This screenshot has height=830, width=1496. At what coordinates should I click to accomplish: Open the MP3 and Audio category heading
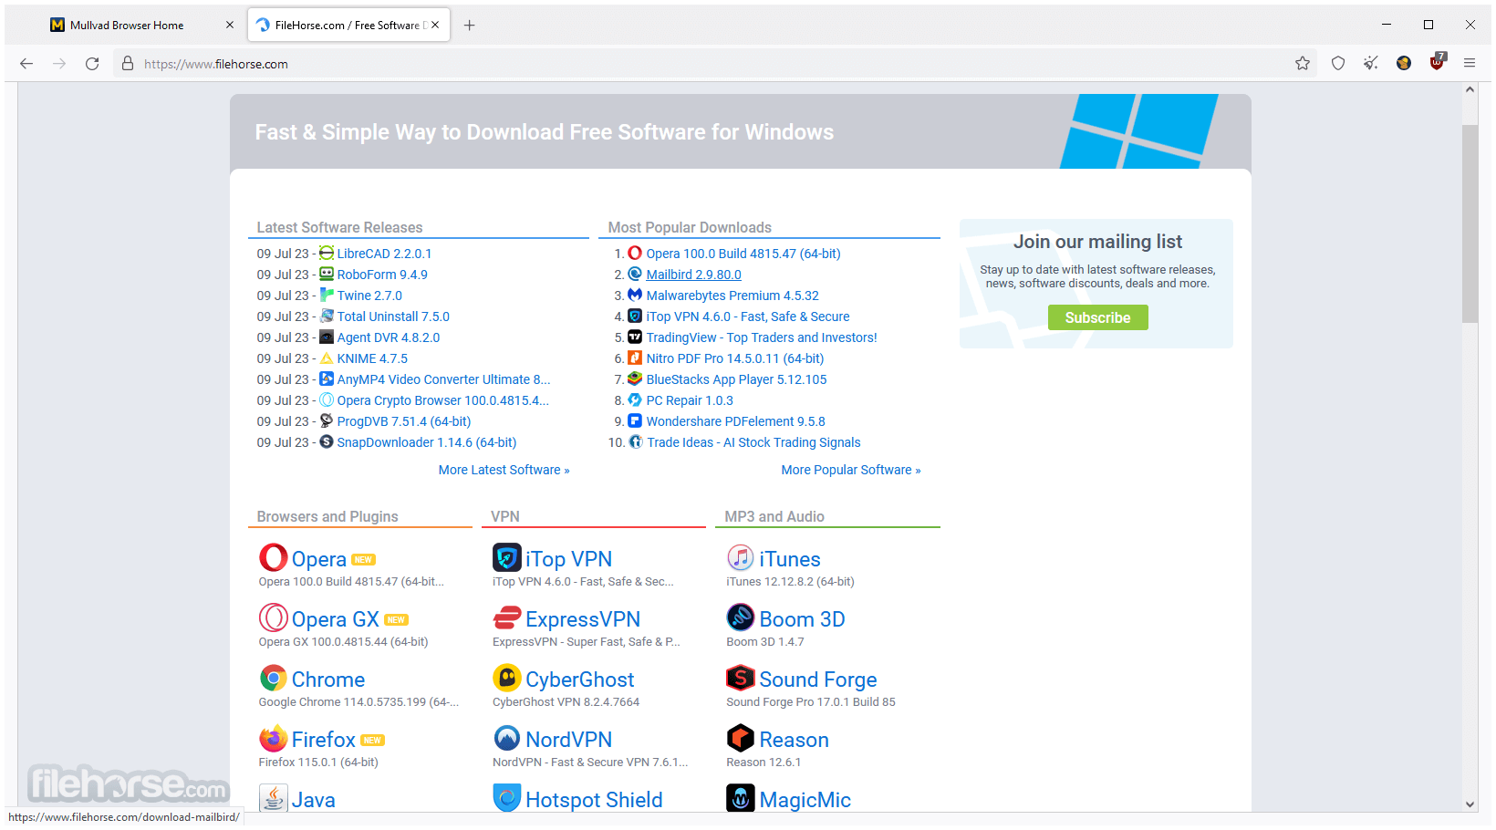[x=774, y=516]
